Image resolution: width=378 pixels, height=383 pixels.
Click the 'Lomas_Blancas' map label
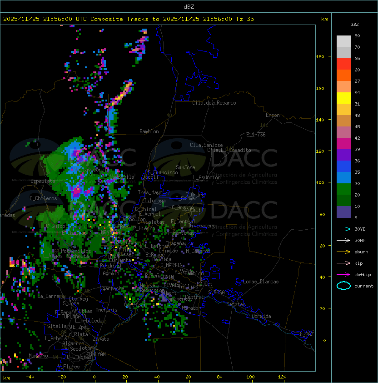[261, 282]
